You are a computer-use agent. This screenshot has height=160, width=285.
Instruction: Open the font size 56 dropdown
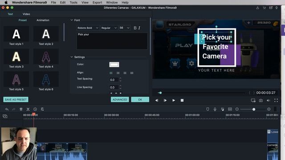point(124,28)
